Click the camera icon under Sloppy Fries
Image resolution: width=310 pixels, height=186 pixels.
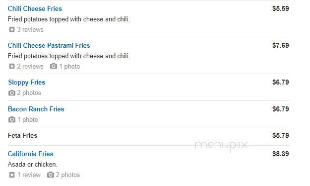12,93
